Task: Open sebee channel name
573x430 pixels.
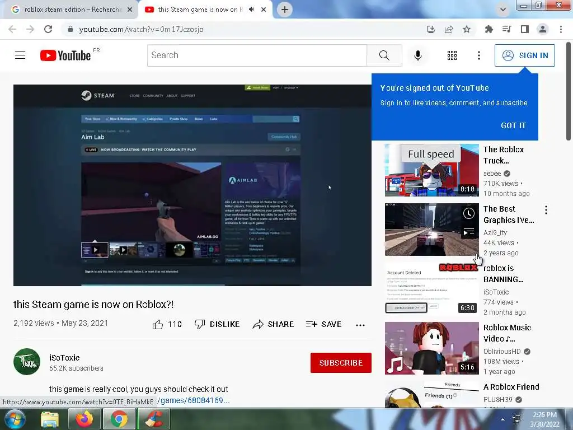Action: point(492,174)
